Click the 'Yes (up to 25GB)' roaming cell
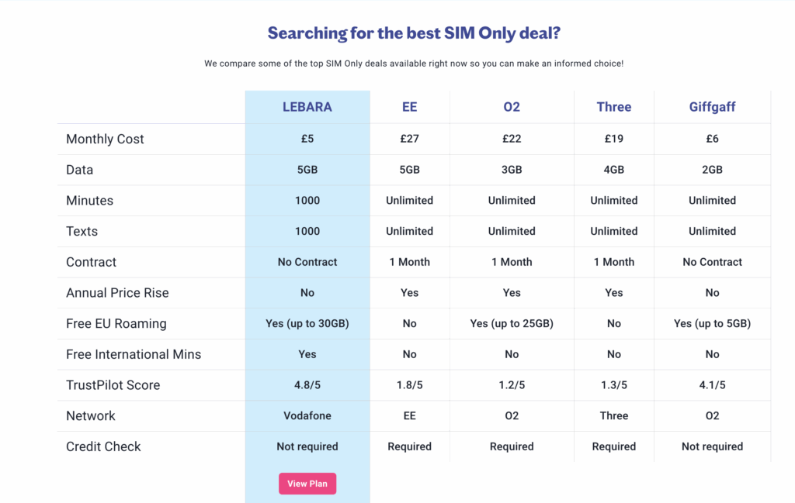Image resolution: width=795 pixels, height=503 pixels. tap(512, 324)
